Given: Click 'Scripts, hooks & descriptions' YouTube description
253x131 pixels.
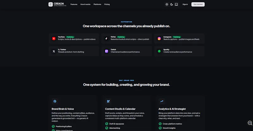Looking at the screenshot, I should click(x=77, y=39).
